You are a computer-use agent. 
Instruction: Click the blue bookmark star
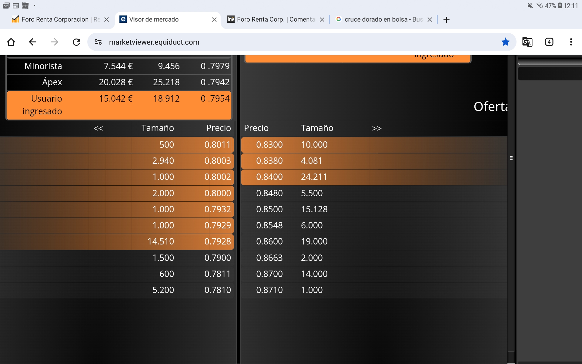(505, 42)
